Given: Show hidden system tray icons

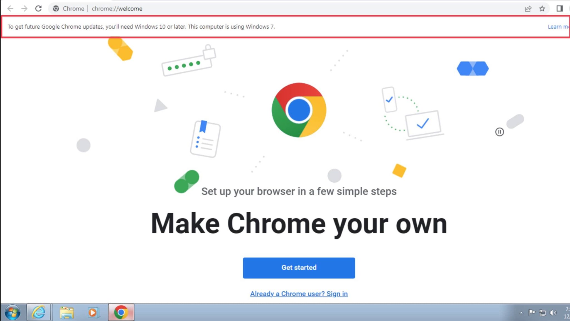Looking at the screenshot, I should point(521,313).
